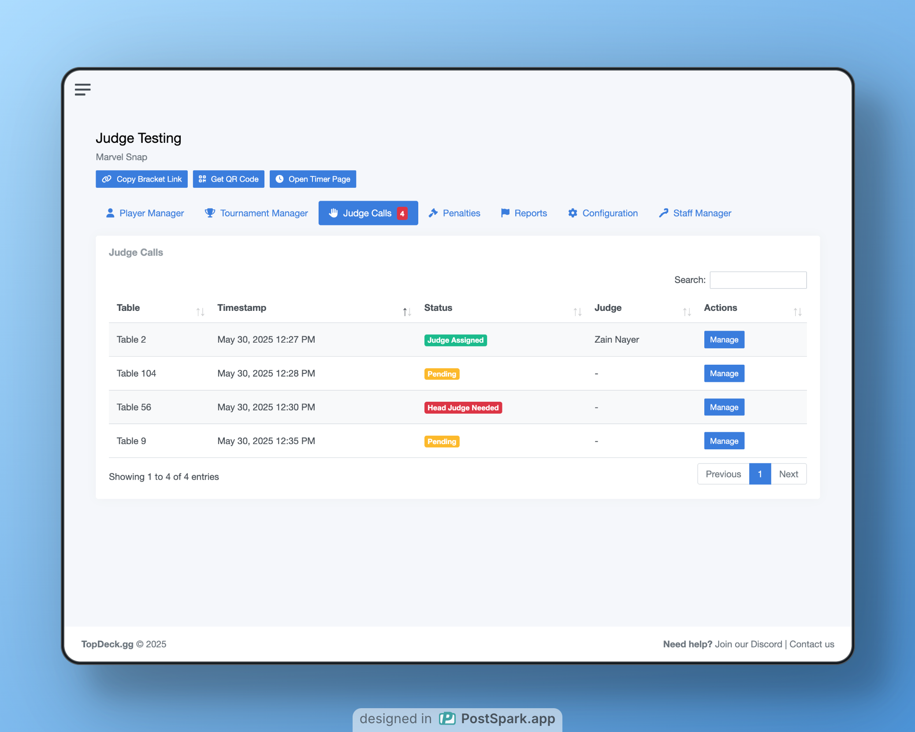Go to Next page of entries

(x=788, y=474)
